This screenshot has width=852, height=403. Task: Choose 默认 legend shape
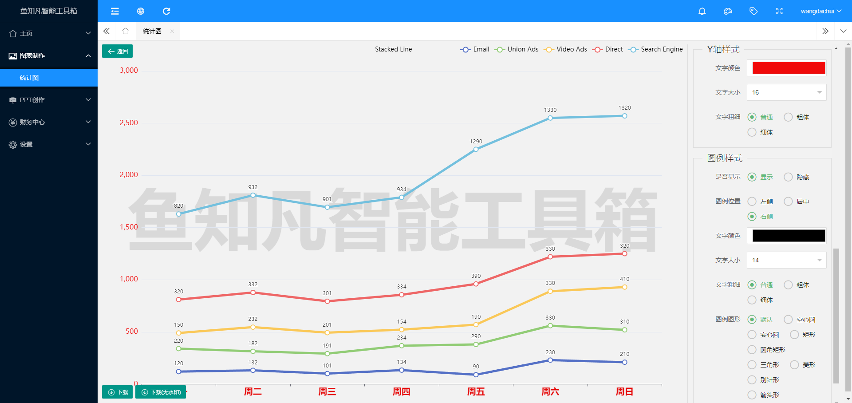coord(760,320)
